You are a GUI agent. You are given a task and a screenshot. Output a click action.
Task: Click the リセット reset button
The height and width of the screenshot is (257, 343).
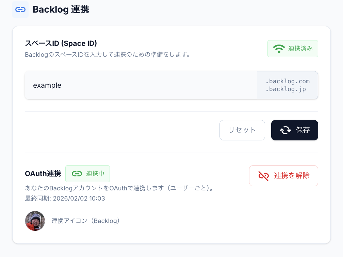tap(242, 130)
